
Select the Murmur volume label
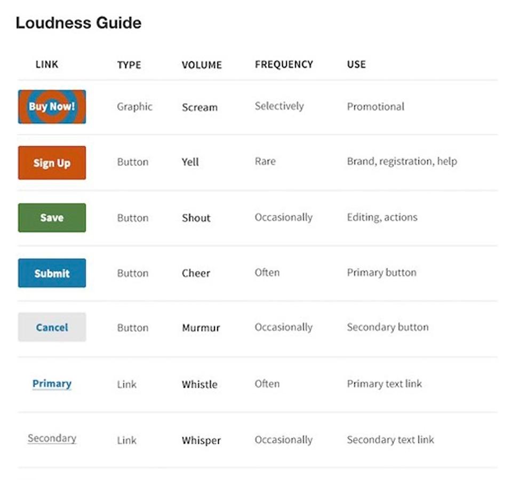(x=201, y=327)
